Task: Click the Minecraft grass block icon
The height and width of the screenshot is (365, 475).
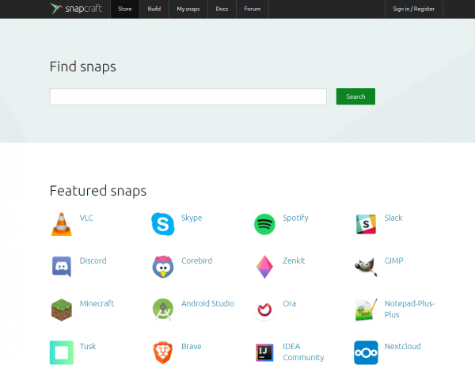Action: 61,310
